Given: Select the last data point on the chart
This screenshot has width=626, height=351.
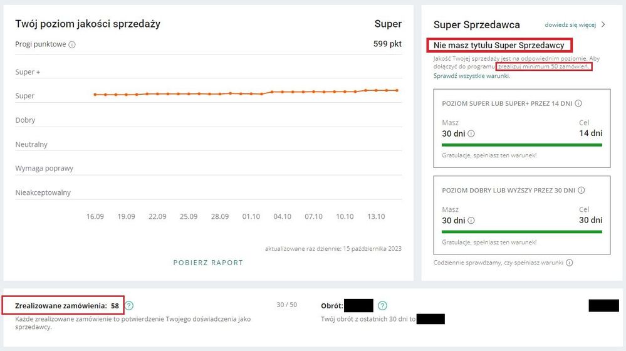Looking at the screenshot, I should (397, 90).
